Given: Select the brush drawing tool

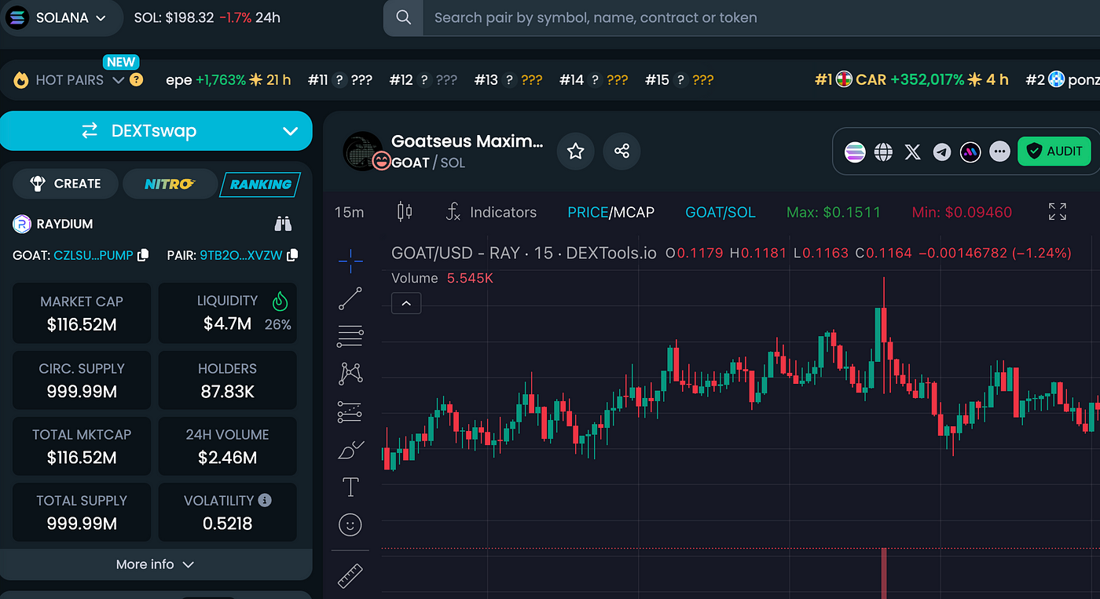Looking at the screenshot, I should [x=350, y=450].
